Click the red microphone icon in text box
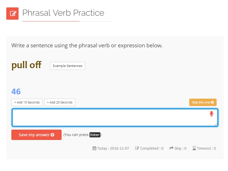 (211, 114)
